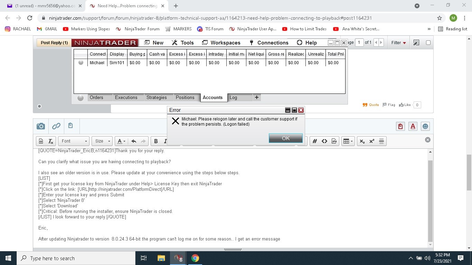Click the radio button left of the post
The width and height of the screenshot is (472, 265).
tap(39, 106)
